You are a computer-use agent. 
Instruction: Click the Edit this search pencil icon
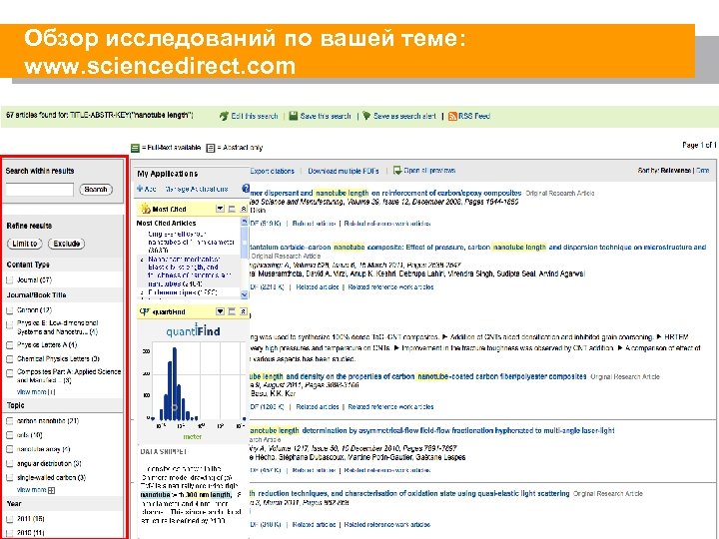tap(224, 116)
